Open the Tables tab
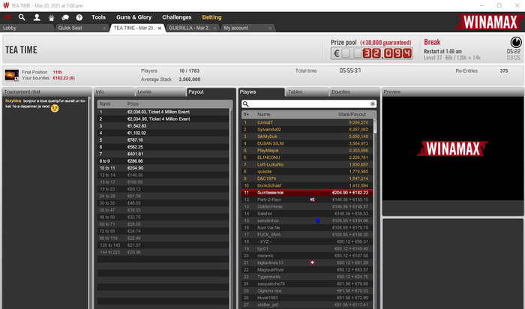The width and height of the screenshot is (525, 309). [x=306, y=92]
